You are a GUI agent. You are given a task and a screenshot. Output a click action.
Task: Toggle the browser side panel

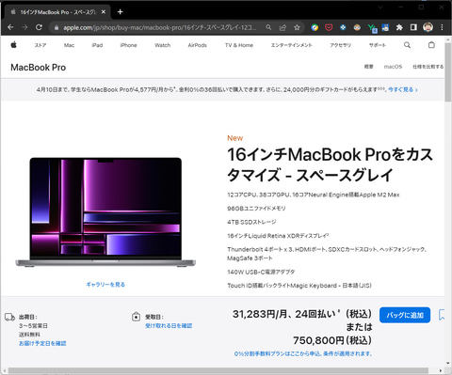point(413,27)
